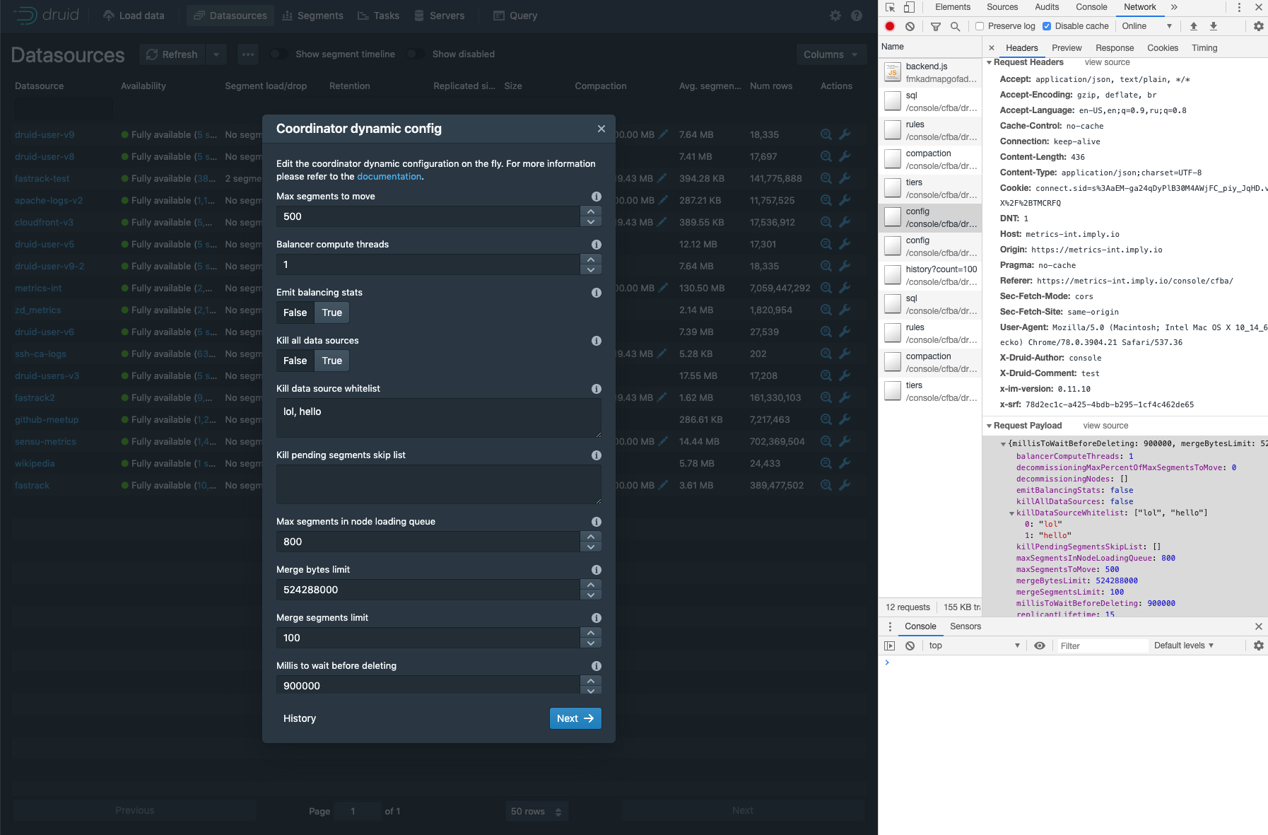Screen dimensions: 1268x835
Task: Click the wrench action icon for wikipedia row
Action: tap(845, 464)
